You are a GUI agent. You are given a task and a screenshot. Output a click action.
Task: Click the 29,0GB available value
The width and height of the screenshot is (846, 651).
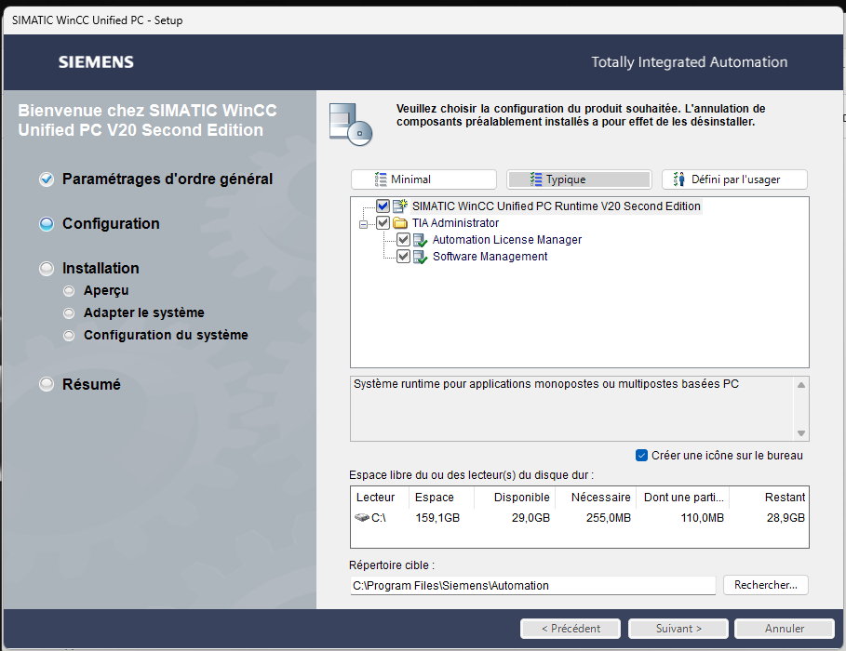point(530,518)
